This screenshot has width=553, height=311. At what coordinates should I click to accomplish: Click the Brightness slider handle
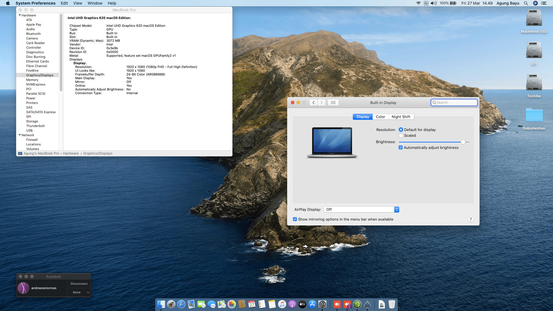pos(463,142)
